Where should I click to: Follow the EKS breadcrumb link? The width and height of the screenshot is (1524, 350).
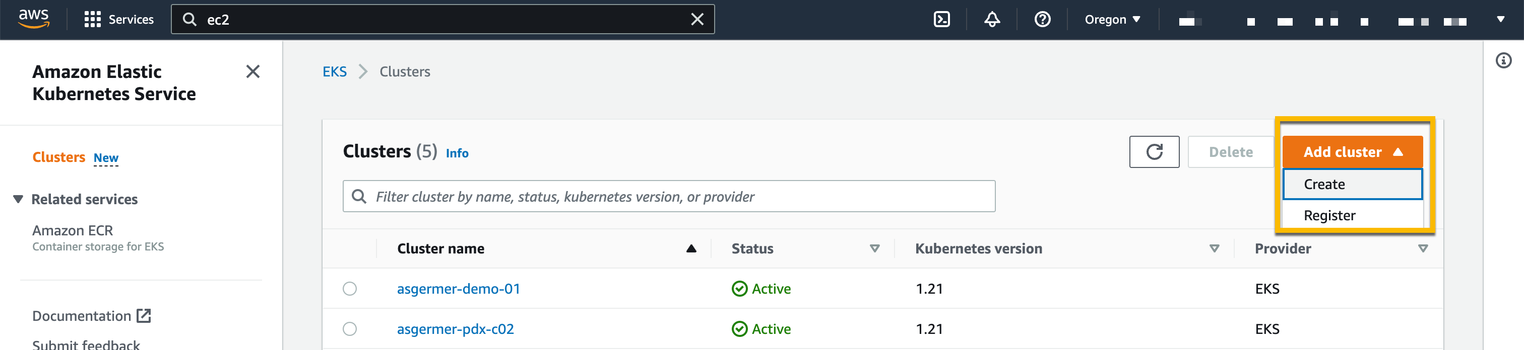pyautogui.click(x=334, y=71)
